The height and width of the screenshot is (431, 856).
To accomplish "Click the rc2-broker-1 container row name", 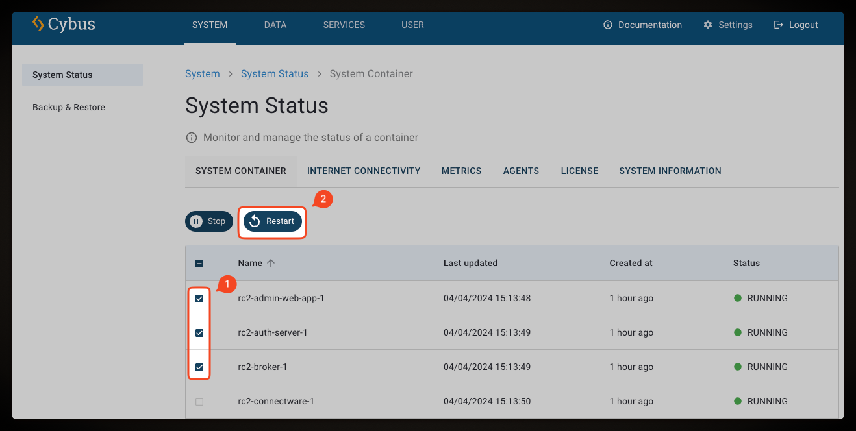I will click(262, 367).
